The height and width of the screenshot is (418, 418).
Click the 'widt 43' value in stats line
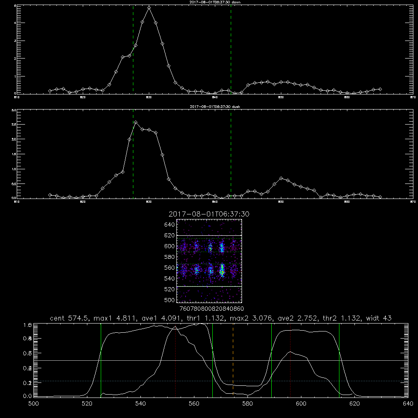coord(379,318)
